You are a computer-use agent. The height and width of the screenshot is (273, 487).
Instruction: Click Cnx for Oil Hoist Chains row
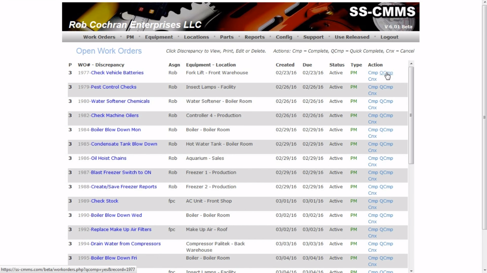click(x=372, y=165)
